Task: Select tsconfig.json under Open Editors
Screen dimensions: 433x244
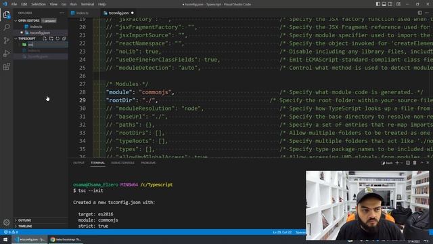Action: 41,33
